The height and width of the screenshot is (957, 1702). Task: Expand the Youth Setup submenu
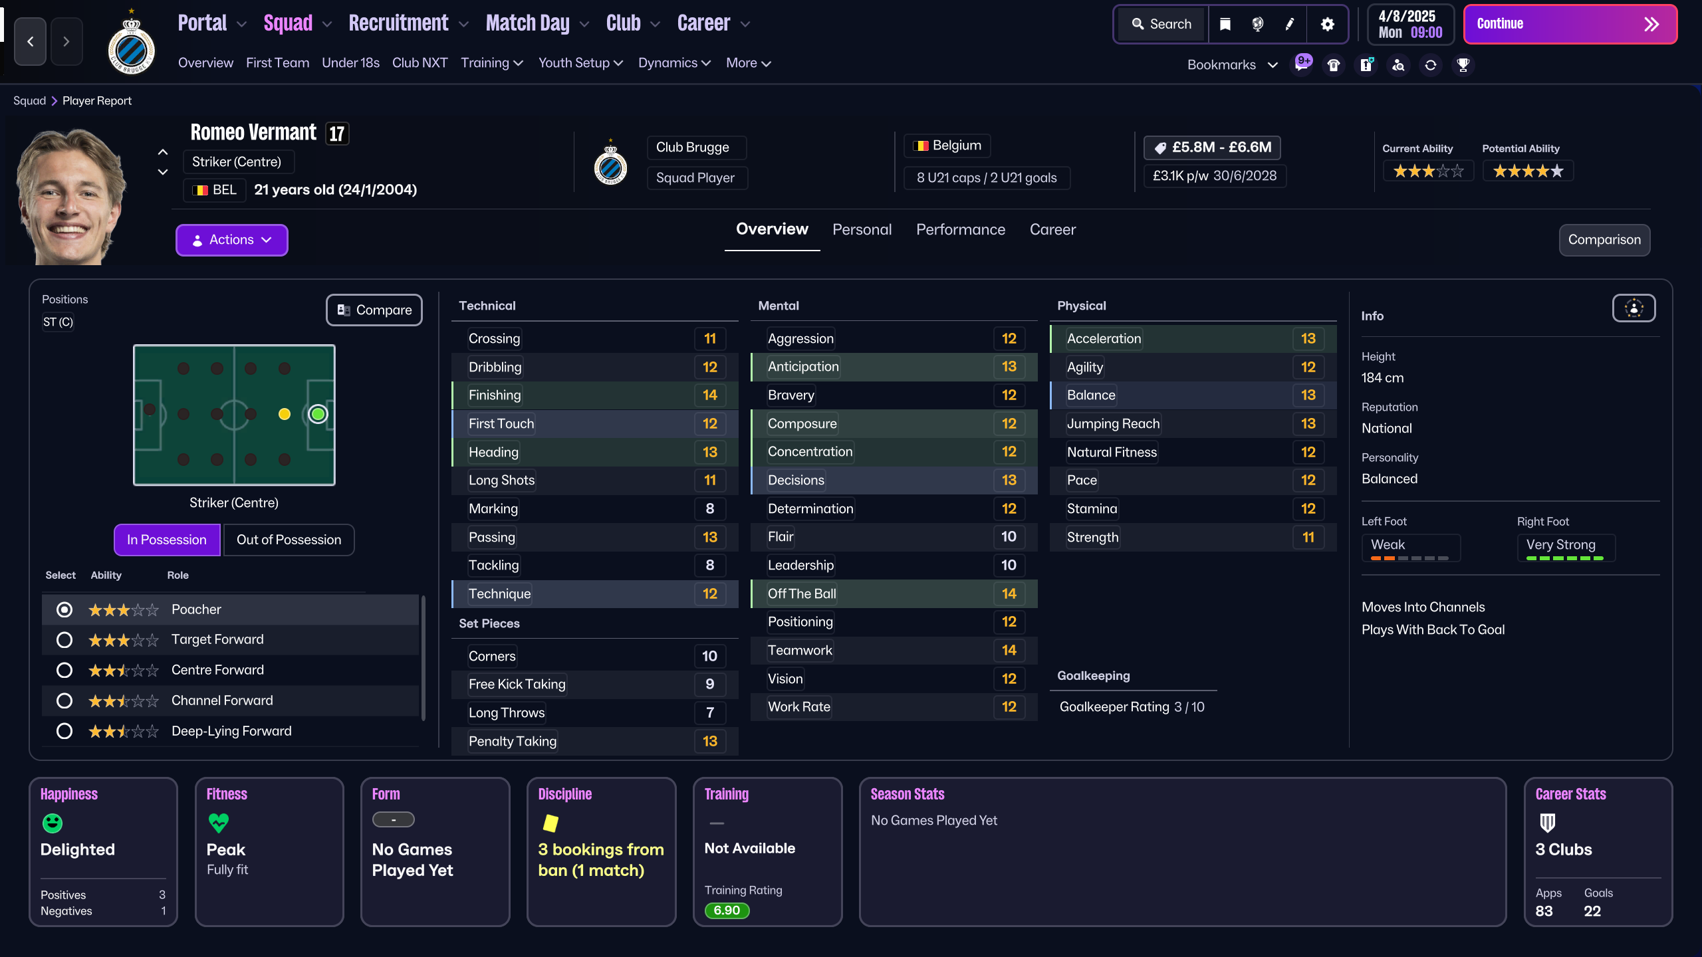click(x=580, y=63)
